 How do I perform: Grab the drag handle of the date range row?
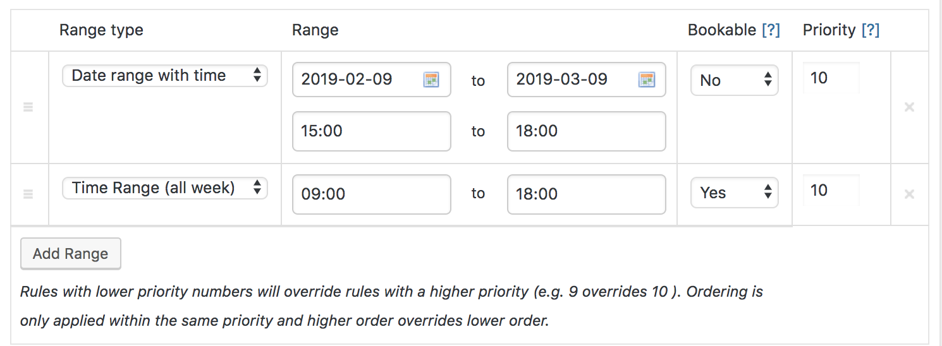point(28,107)
